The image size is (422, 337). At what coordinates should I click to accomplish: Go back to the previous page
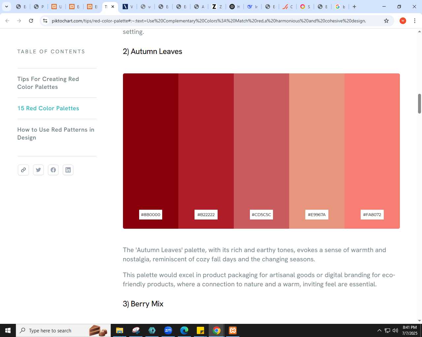(x=7, y=21)
